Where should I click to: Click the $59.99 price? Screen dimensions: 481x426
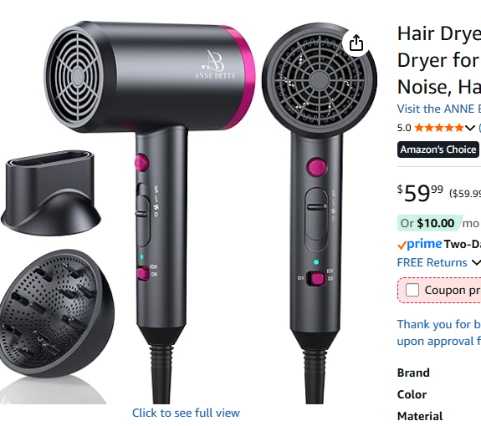pos(420,193)
